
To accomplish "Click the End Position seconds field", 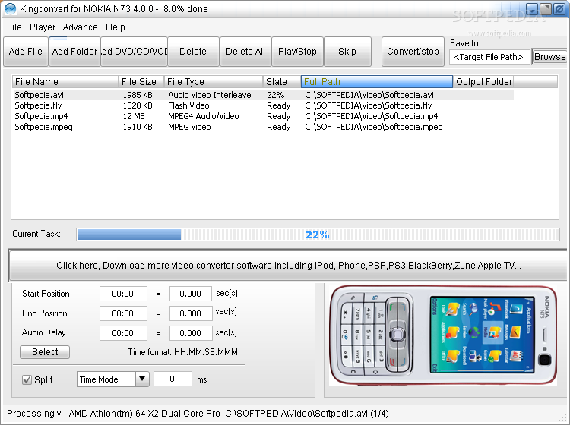I will click(x=191, y=313).
